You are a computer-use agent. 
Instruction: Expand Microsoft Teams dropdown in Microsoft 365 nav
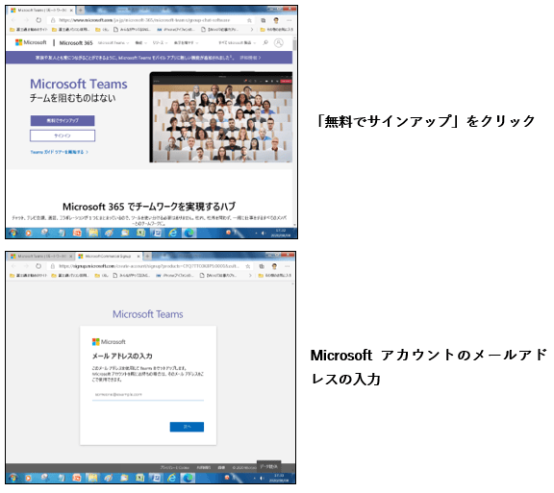tap(113, 43)
